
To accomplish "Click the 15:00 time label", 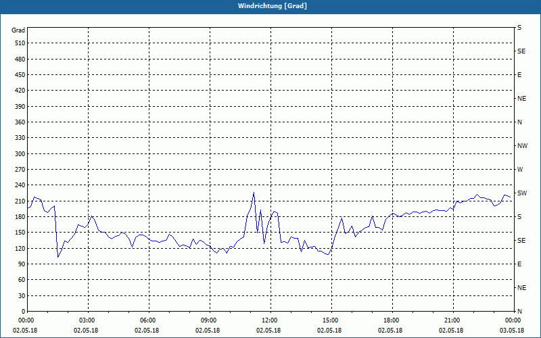I will (331, 320).
